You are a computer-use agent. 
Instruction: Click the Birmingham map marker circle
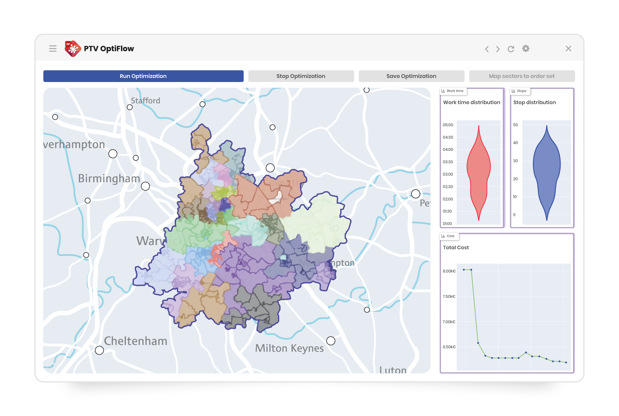(x=145, y=186)
